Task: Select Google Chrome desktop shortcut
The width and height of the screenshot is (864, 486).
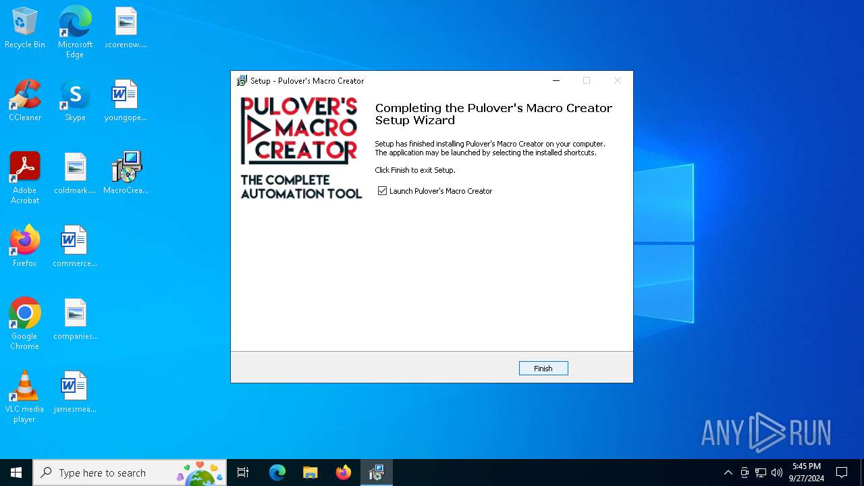Action: [x=25, y=323]
